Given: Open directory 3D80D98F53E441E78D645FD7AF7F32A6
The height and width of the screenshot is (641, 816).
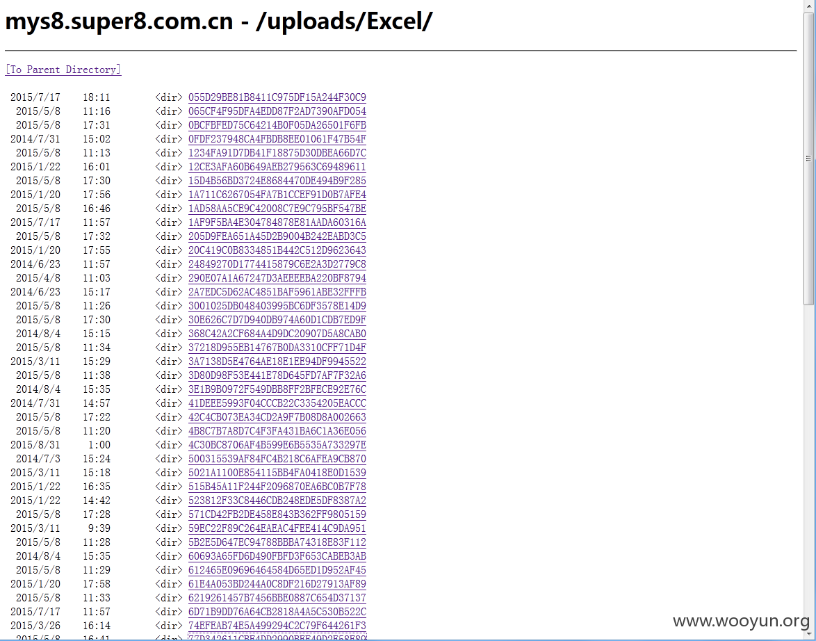Looking at the screenshot, I should (277, 375).
